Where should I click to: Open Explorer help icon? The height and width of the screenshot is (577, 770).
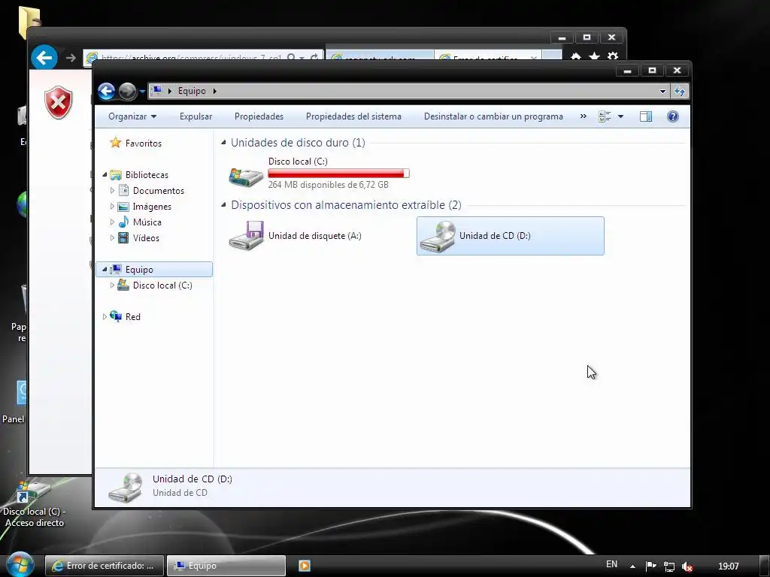[x=673, y=116]
